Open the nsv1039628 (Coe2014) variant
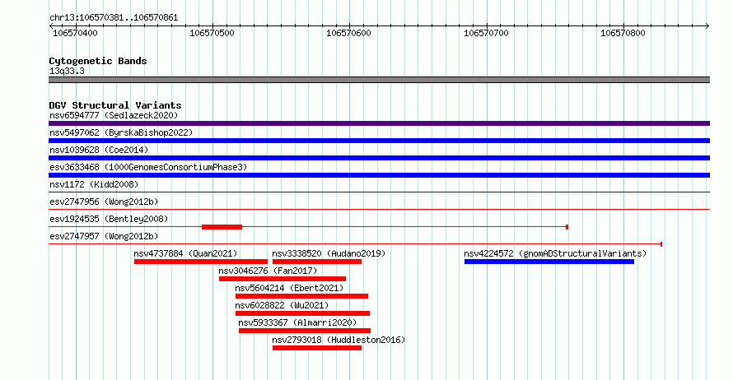The image size is (733, 380). (x=99, y=150)
